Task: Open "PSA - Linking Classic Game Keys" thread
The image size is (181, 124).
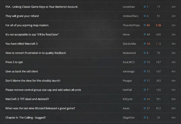Action: coord(41,7)
